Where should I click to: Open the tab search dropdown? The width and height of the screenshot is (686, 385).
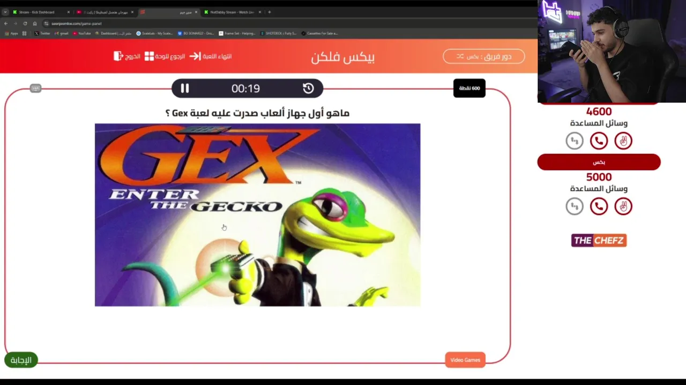(5, 12)
